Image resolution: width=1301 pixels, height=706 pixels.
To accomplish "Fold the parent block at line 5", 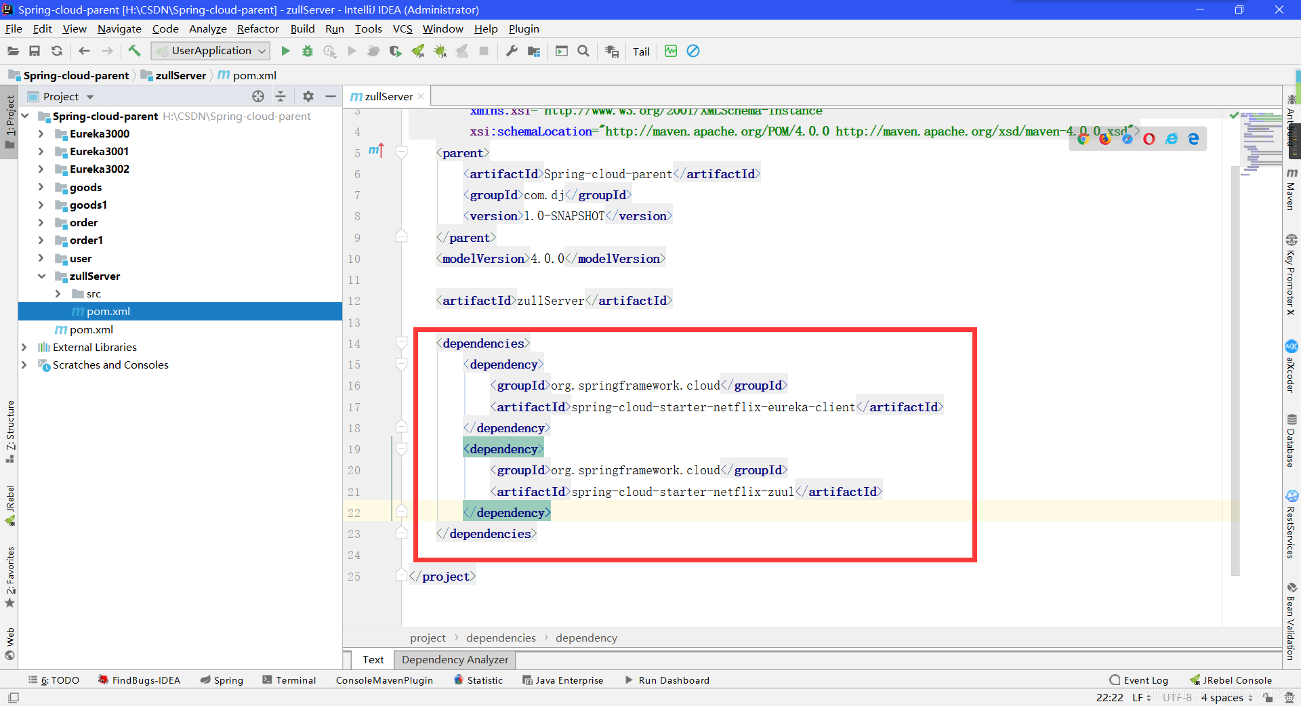I will 401,153.
